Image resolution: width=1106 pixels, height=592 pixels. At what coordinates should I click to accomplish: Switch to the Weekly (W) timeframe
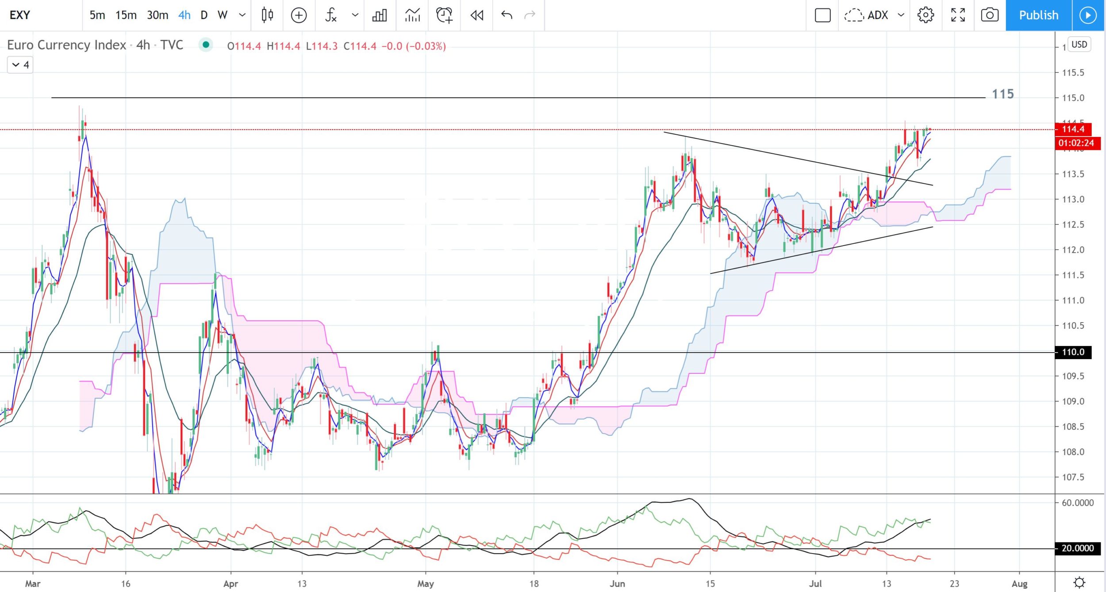[x=223, y=15]
